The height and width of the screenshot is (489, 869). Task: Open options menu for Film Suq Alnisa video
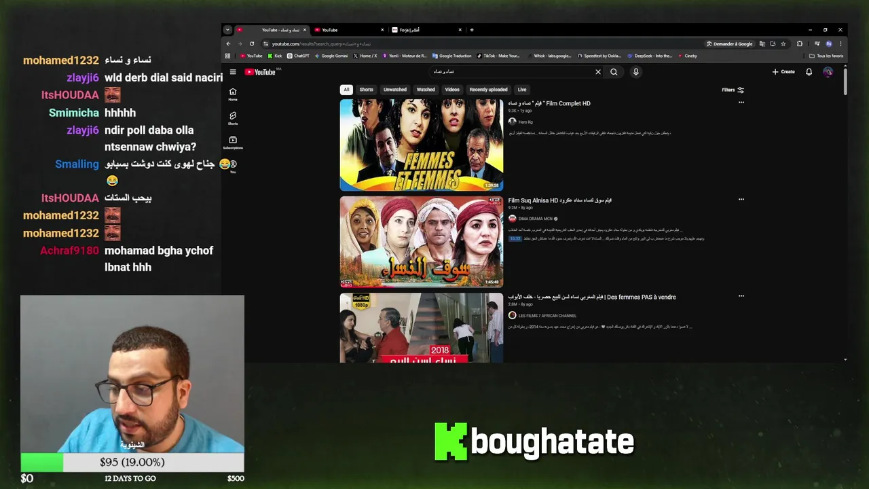tap(741, 200)
